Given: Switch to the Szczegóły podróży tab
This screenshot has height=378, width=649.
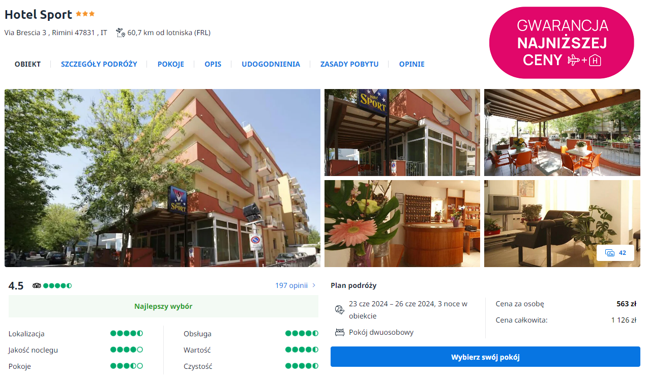Looking at the screenshot, I should [x=99, y=64].
